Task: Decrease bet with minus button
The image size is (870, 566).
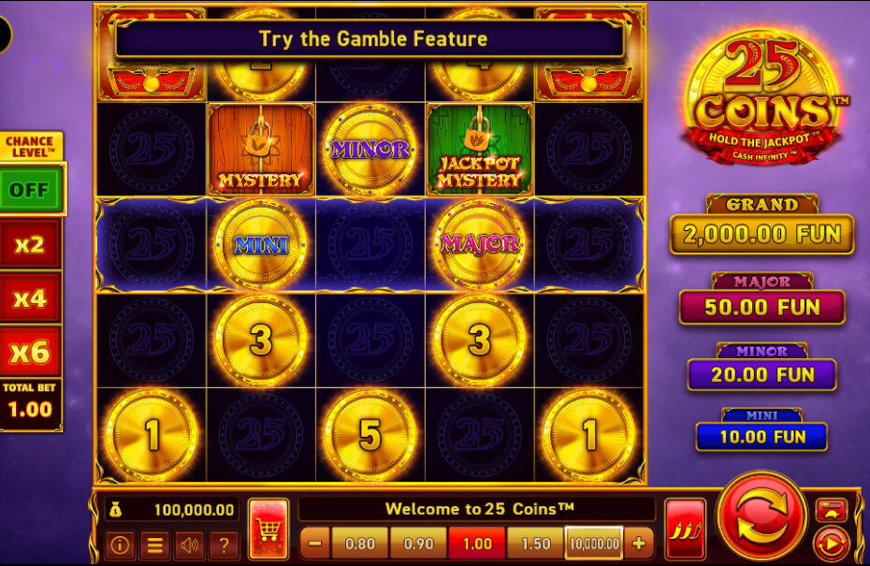Action: 315,544
